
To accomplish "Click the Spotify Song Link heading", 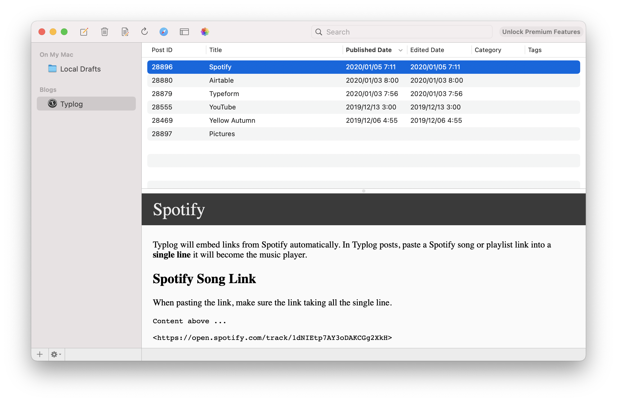I will pyautogui.click(x=204, y=279).
